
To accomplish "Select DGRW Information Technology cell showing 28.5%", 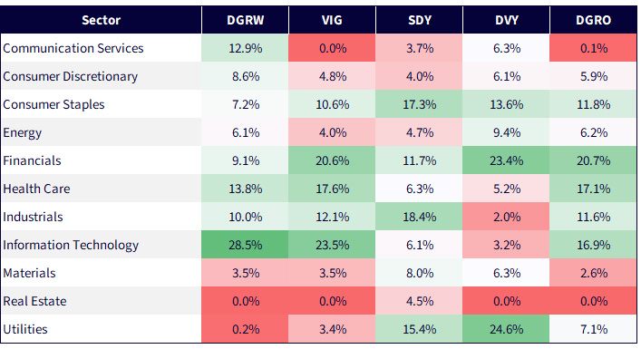I will click(x=246, y=245).
